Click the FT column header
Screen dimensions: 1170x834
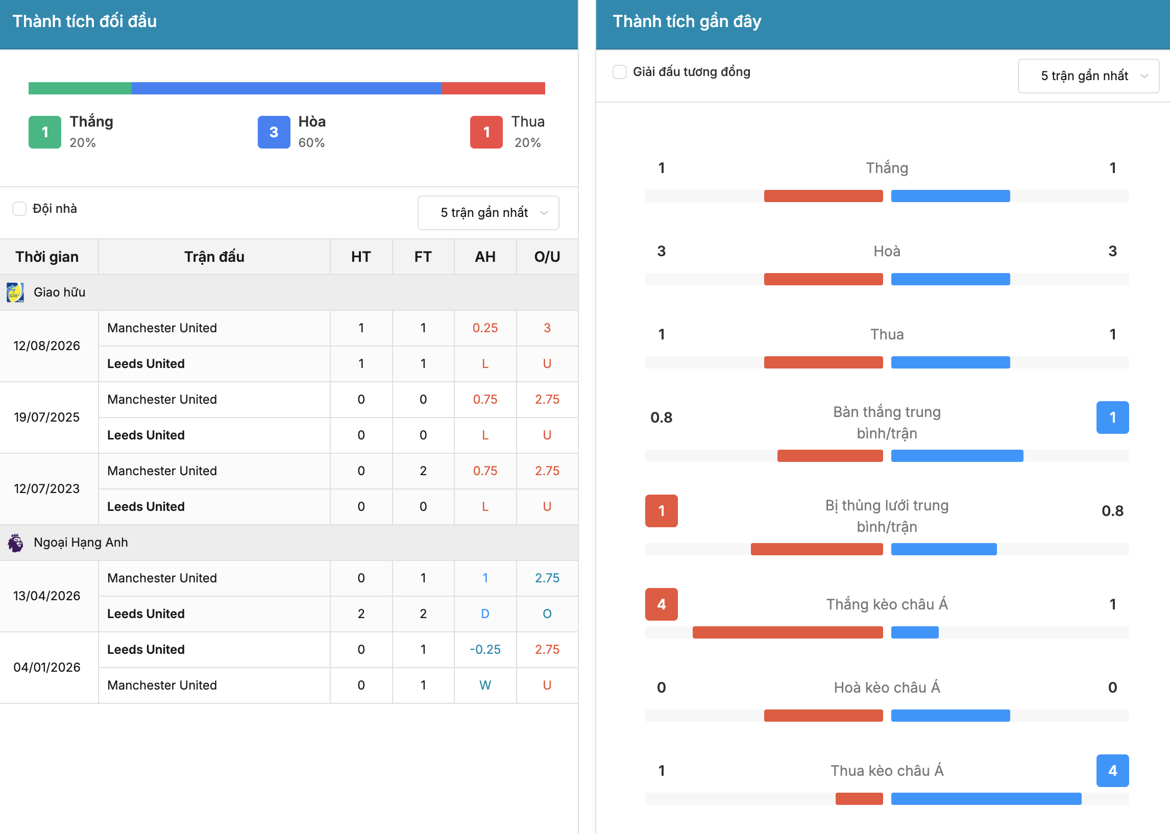[423, 257]
